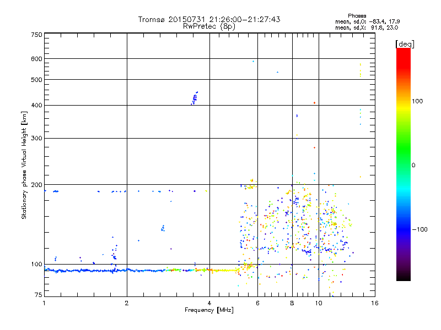
Task: Click the x-axis label "2"
Action: (127, 303)
